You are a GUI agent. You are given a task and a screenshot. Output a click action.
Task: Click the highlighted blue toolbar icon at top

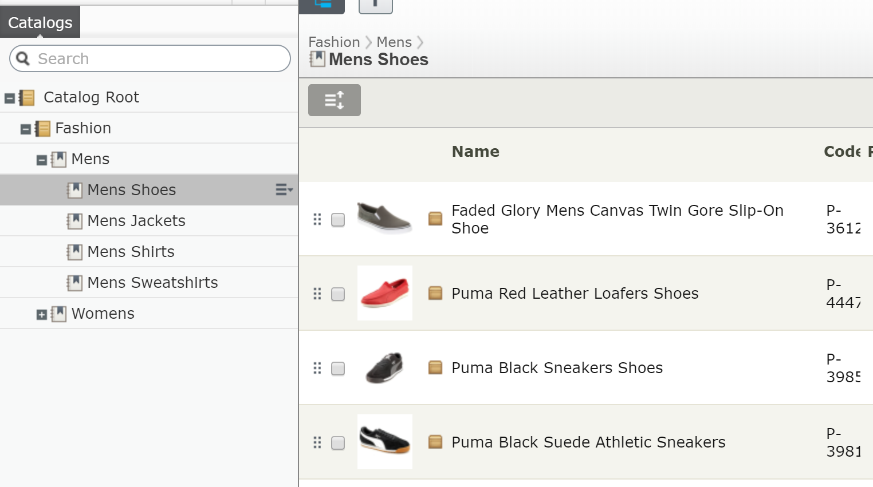point(321,5)
